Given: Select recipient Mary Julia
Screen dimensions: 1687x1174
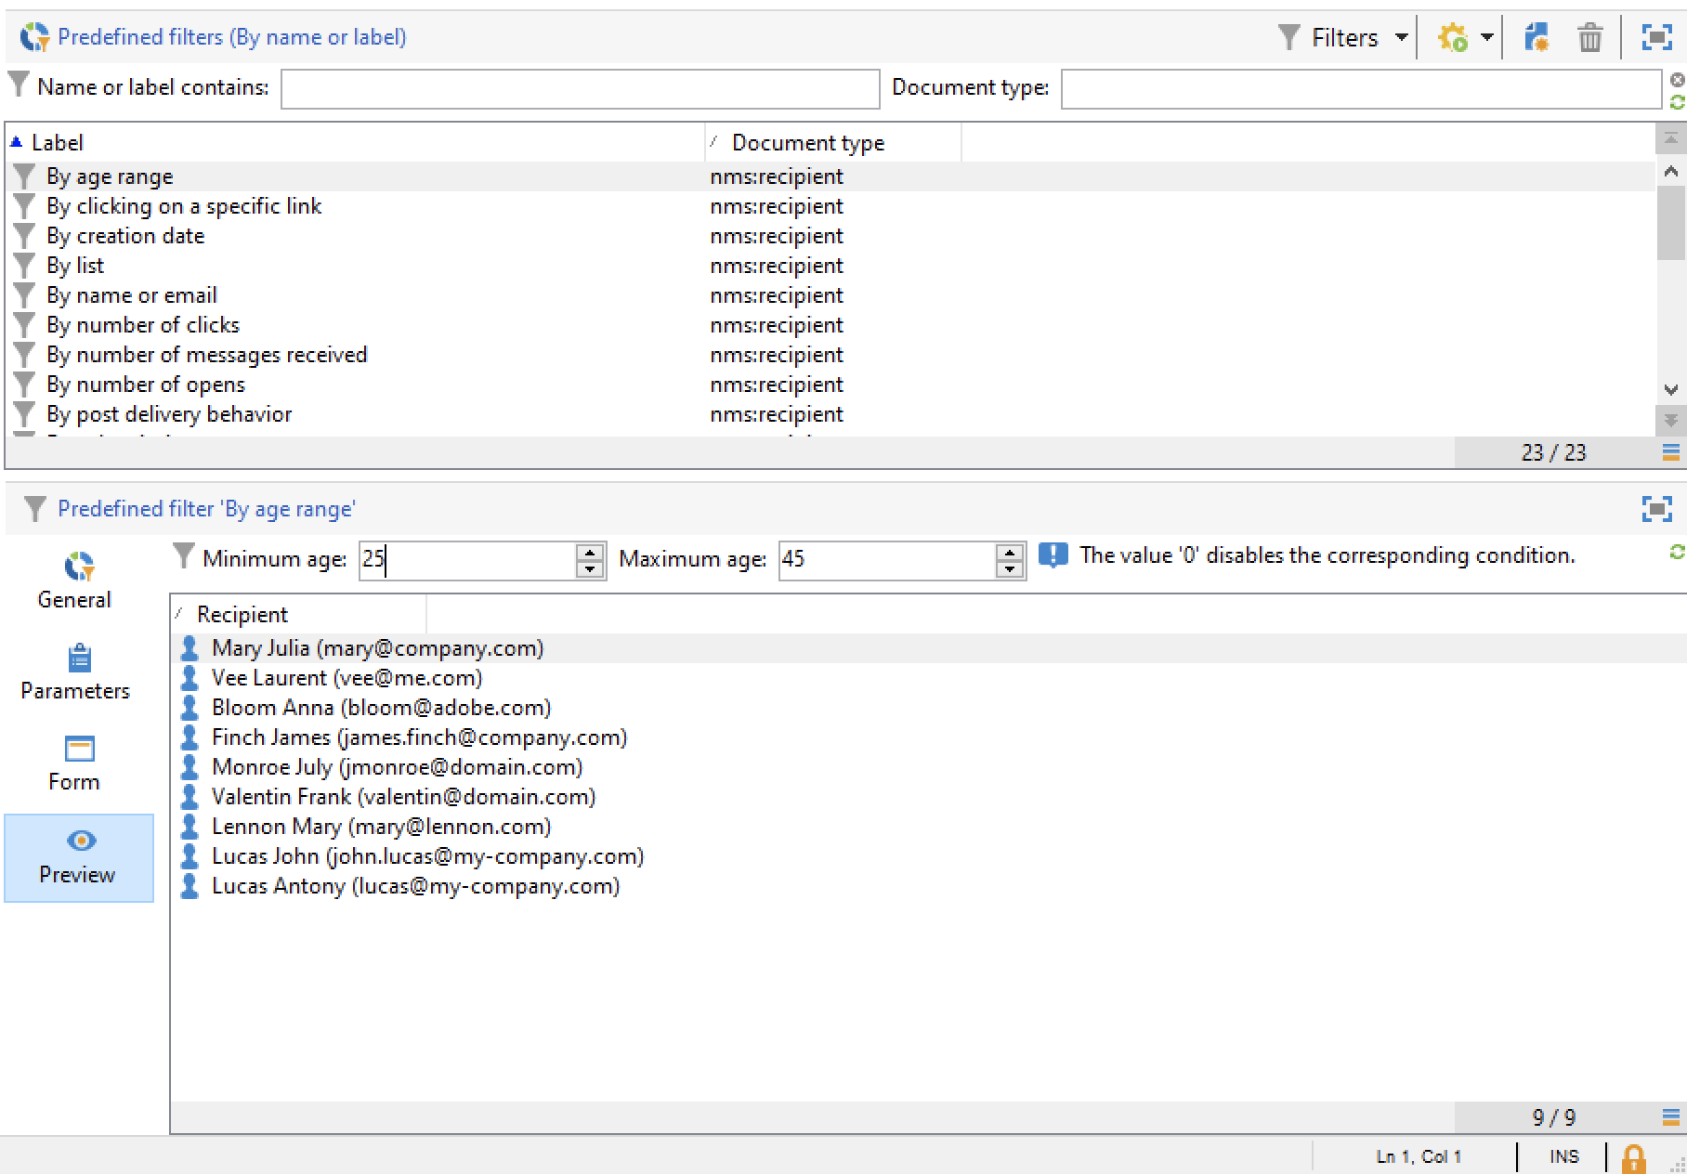Looking at the screenshot, I should pos(929,648).
